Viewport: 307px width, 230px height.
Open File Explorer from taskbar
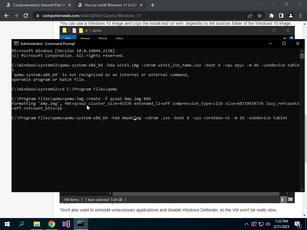coord(37,224)
